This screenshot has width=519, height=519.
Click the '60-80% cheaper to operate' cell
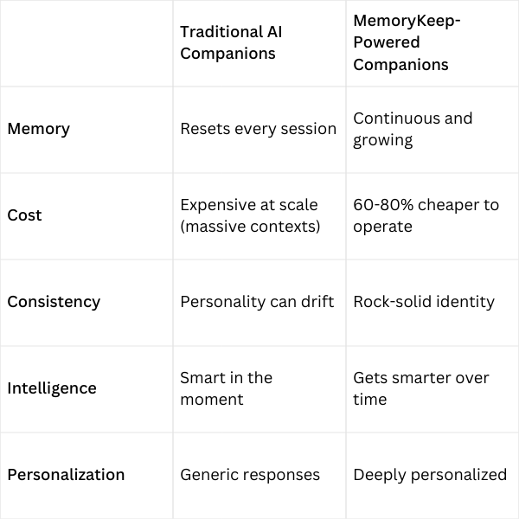pyautogui.click(x=426, y=215)
